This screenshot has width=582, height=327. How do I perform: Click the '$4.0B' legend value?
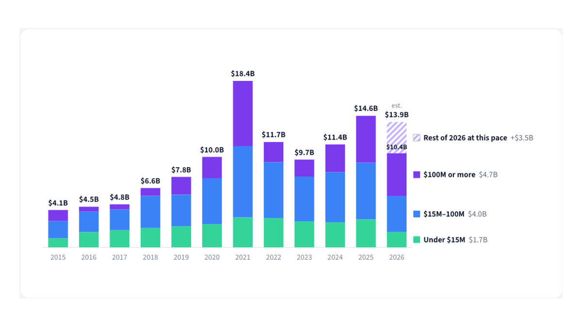477,214
